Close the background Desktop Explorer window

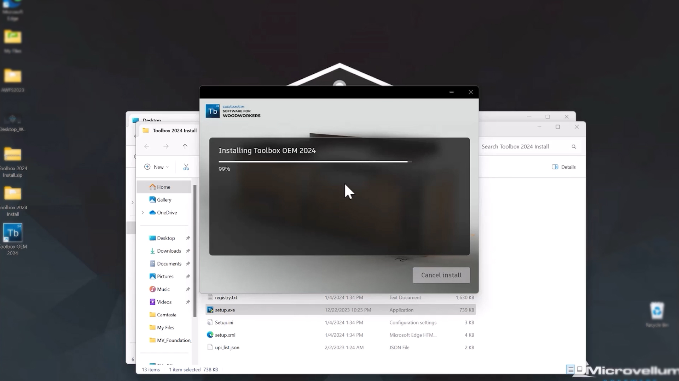[x=567, y=117]
